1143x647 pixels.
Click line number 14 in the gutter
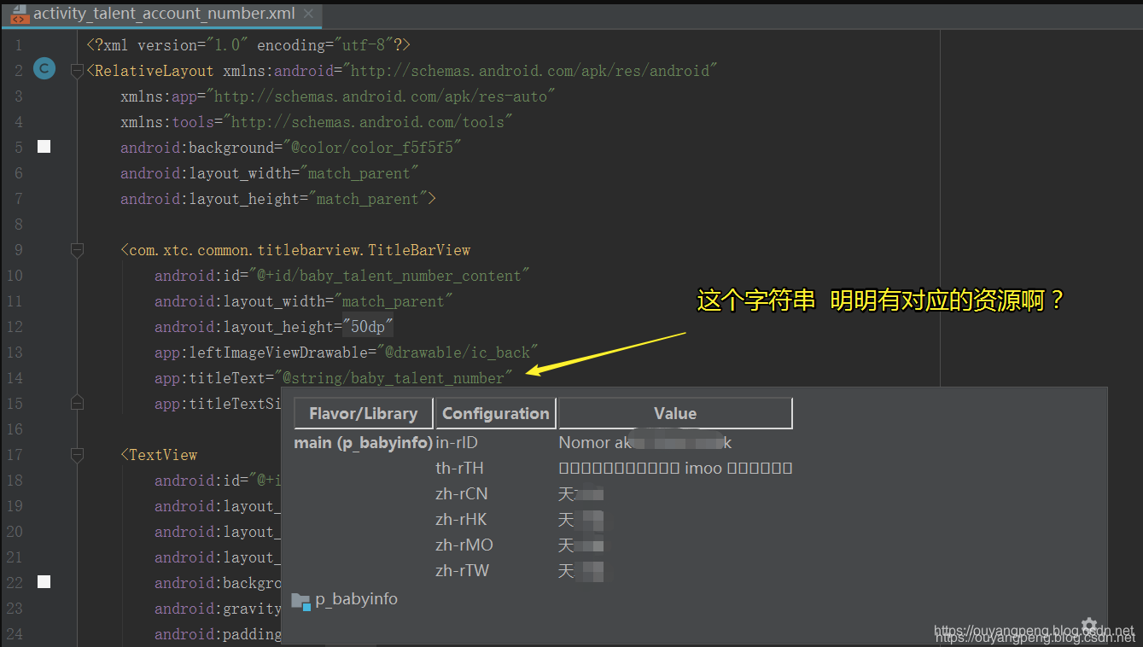pos(15,377)
